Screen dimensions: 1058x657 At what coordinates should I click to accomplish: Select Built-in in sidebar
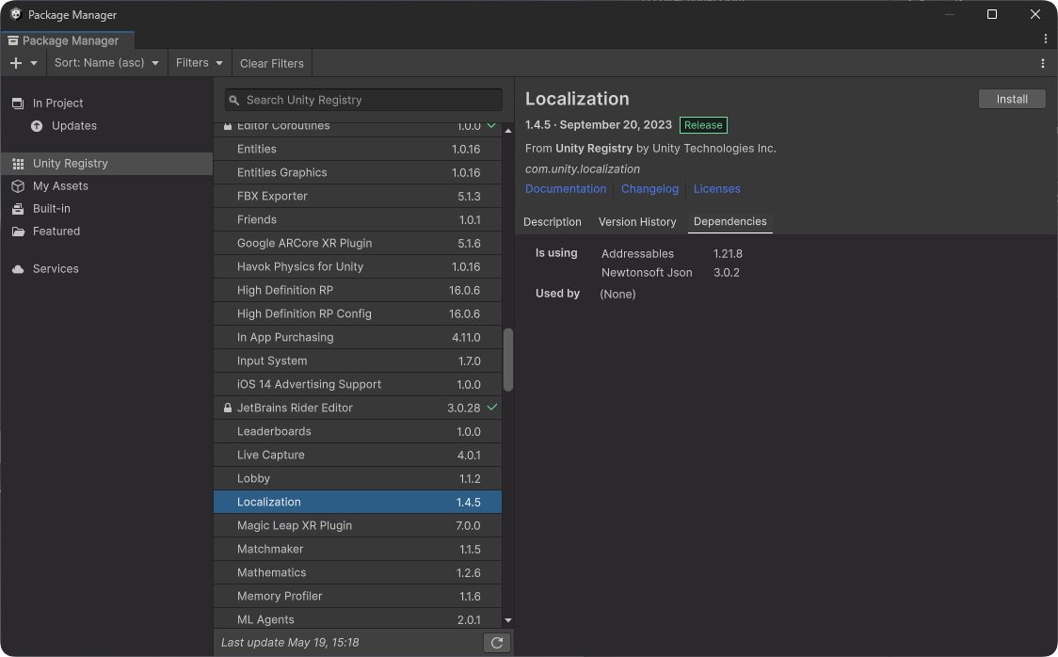106,208
